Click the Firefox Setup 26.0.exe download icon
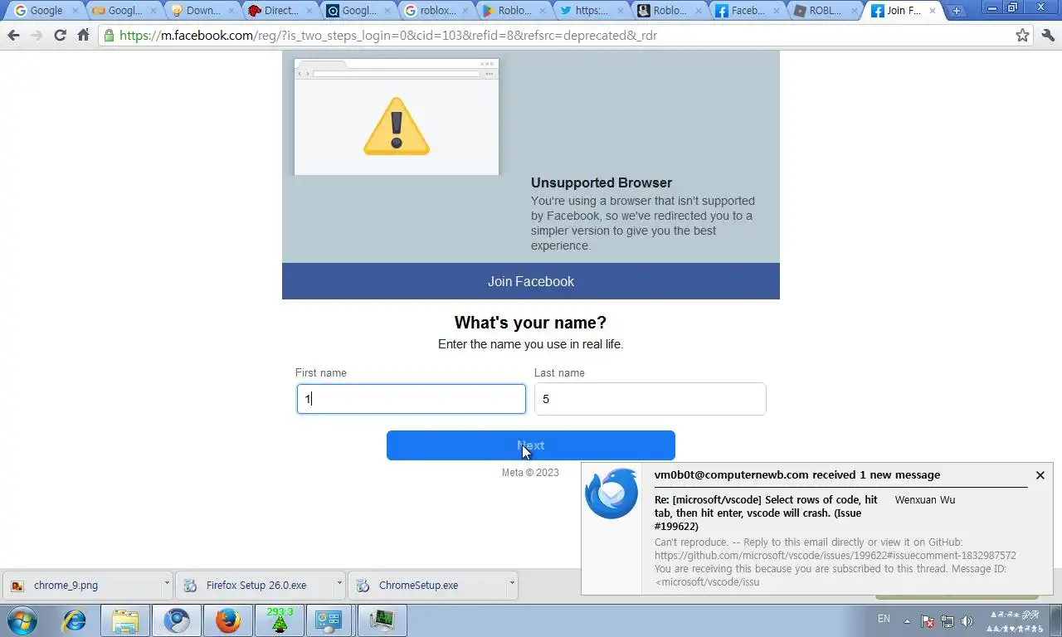1062x637 pixels. [x=190, y=586]
